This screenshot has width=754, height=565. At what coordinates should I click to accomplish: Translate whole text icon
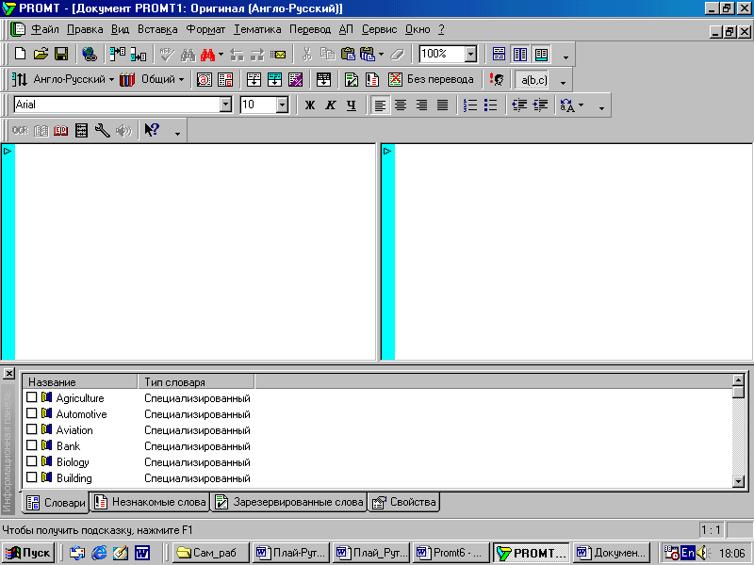click(254, 79)
